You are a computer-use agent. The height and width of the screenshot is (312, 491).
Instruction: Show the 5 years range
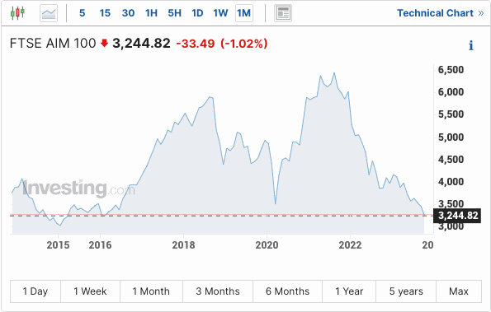click(x=406, y=291)
